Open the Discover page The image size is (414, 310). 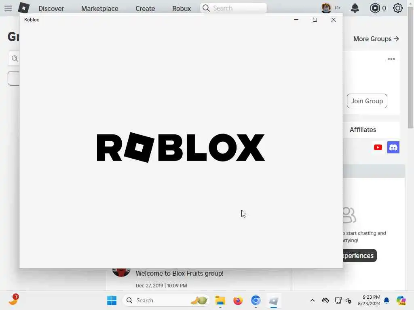[x=51, y=8]
